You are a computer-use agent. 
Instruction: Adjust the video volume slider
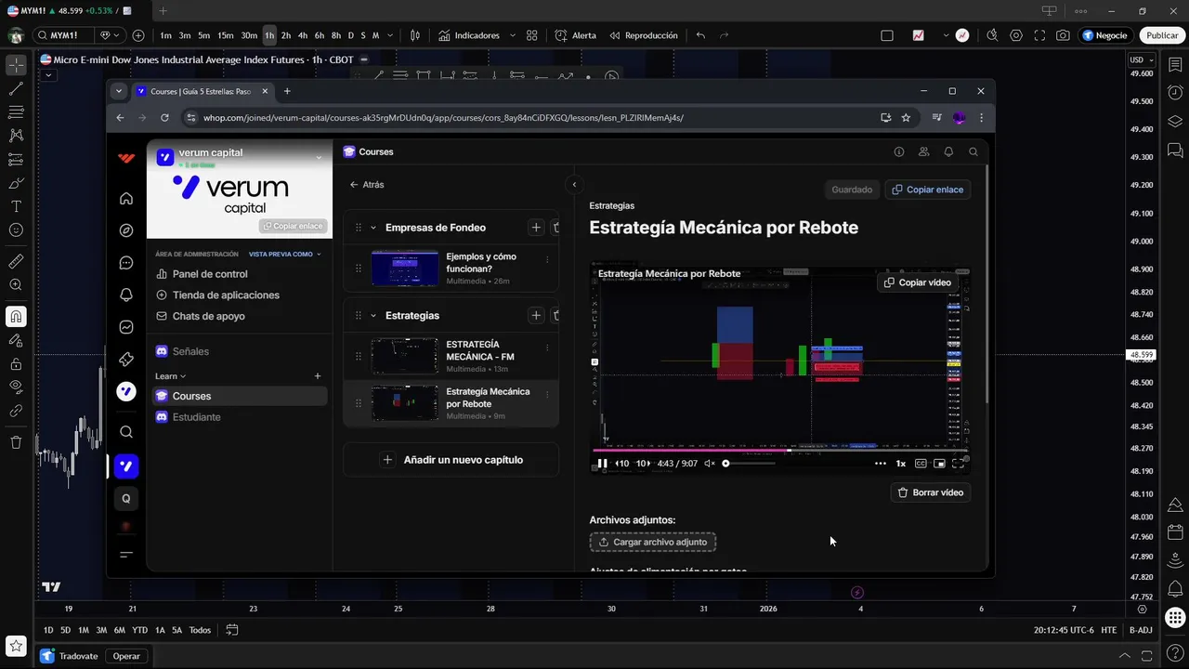(749, 463)
